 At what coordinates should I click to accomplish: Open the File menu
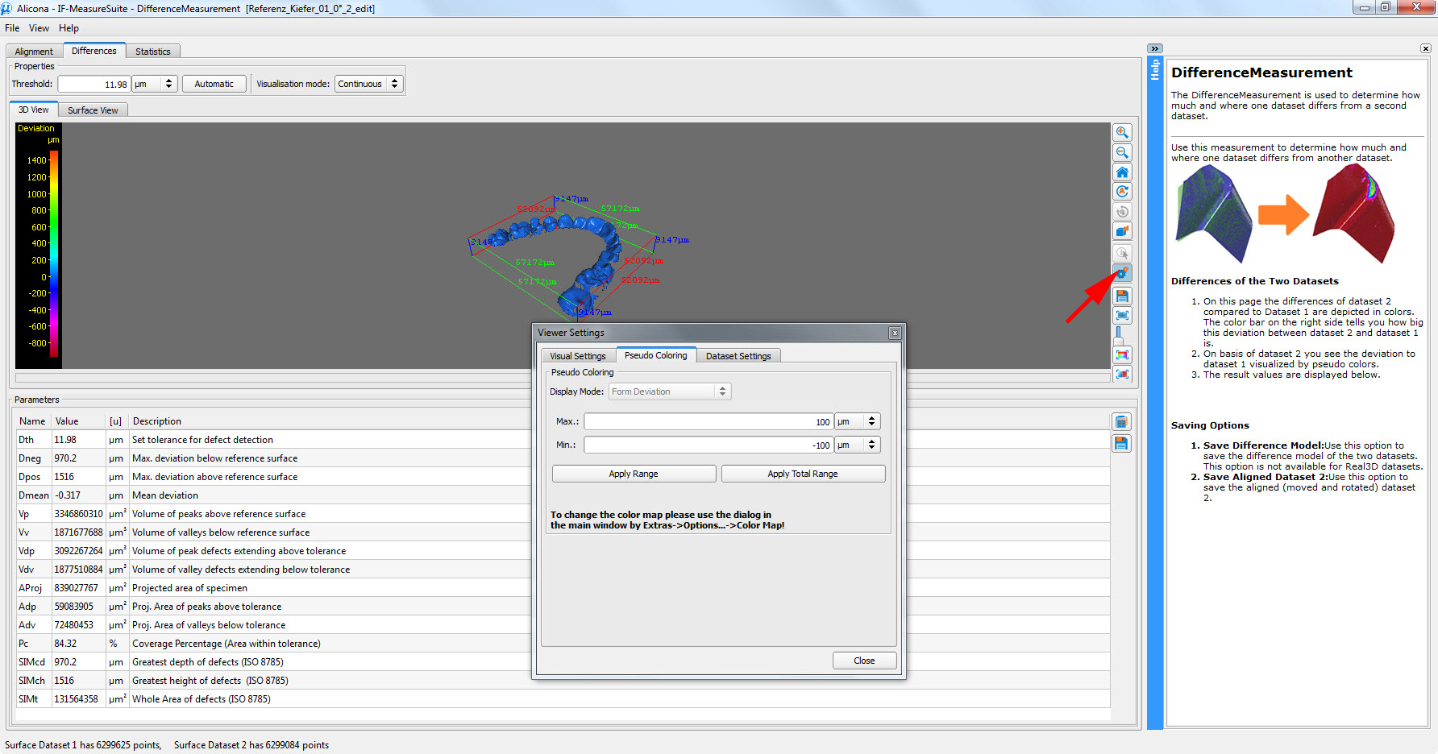(12, 28)
